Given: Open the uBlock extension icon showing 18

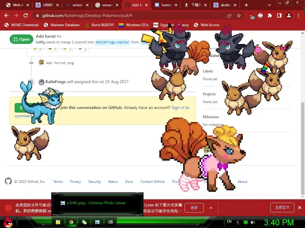Looking at the screenshot, I should click(x=251, y=16).
